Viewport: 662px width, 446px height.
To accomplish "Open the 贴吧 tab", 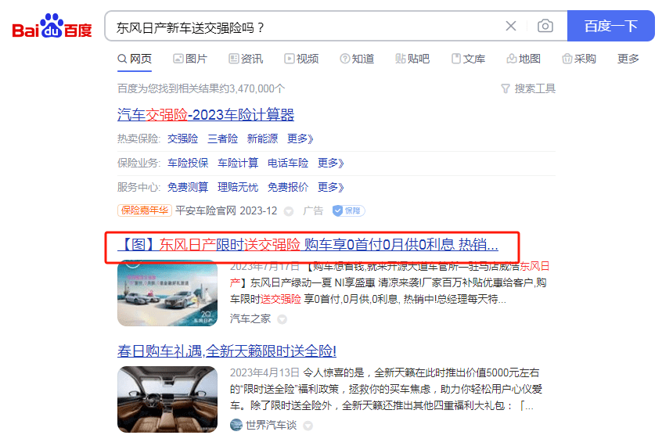I will pyautogui.click(x=412, y=59).
